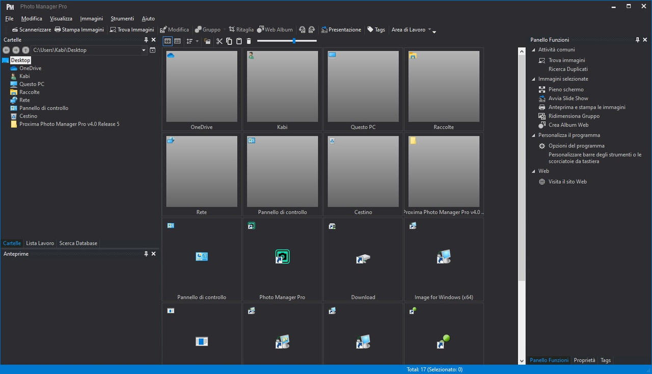
Task: Click the rotate right icon
Action: (311, 30)
